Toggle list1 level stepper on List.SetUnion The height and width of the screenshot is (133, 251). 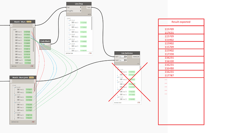[125, 57]
